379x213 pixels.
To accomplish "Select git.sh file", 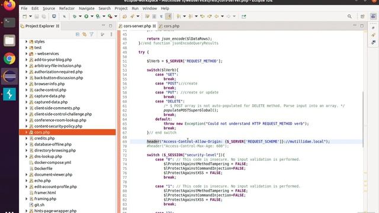I will (39, 205).
